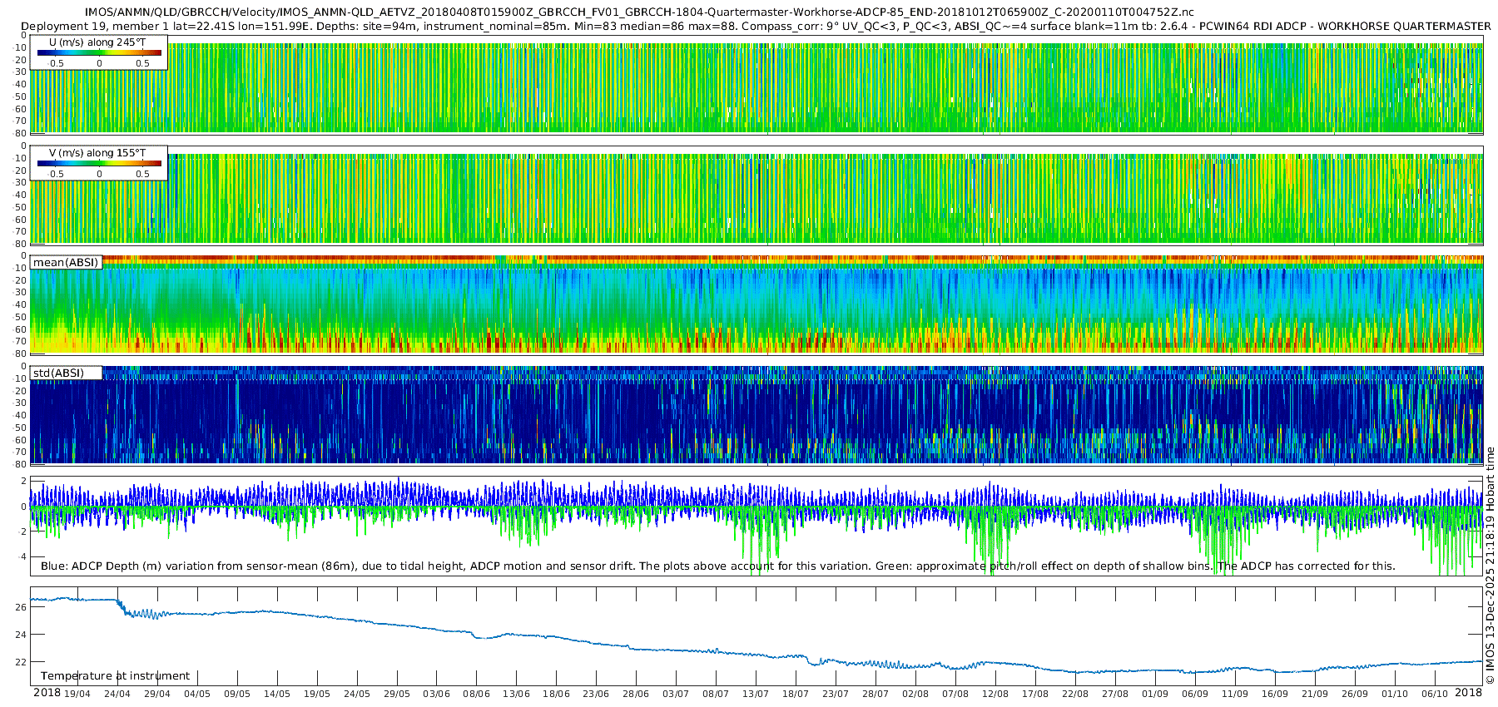Select the 06/10 date tick on the time axis
1498x707 pixels.
pos(1434,694)
